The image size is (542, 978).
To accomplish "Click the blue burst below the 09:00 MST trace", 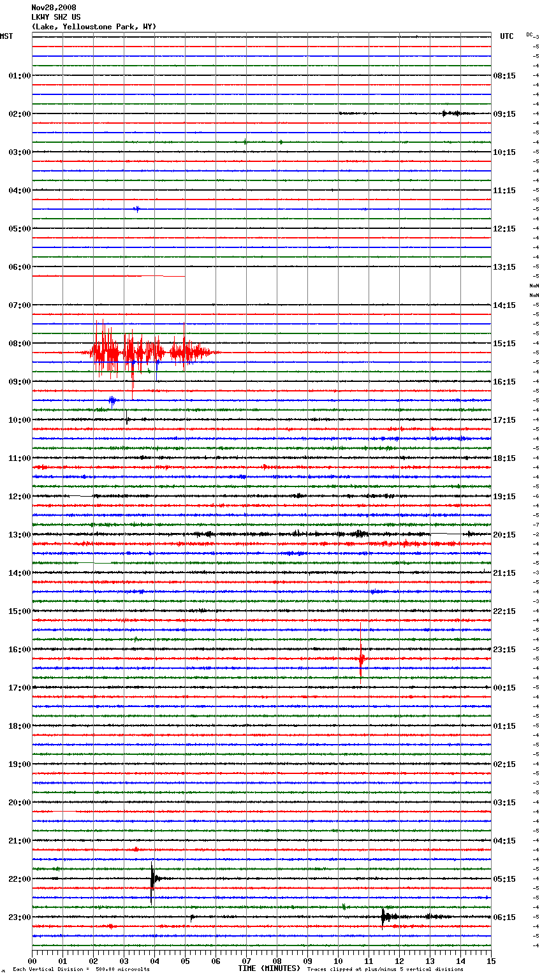I will click(x=112, y=400).
